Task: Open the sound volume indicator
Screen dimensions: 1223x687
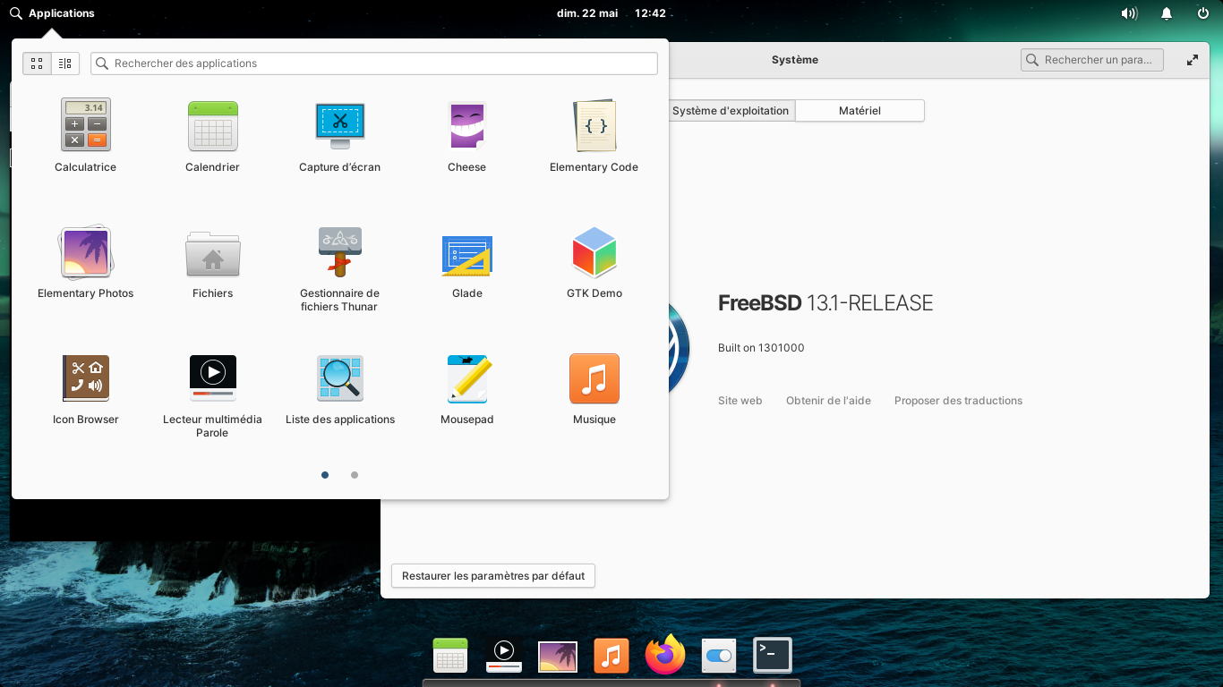Action: 1129,13
